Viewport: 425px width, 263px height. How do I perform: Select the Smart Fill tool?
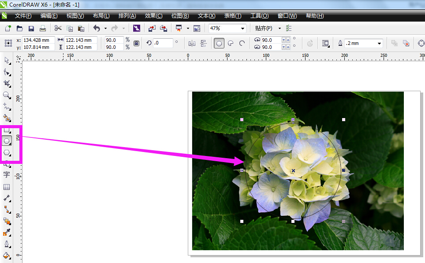coord(7,118)
